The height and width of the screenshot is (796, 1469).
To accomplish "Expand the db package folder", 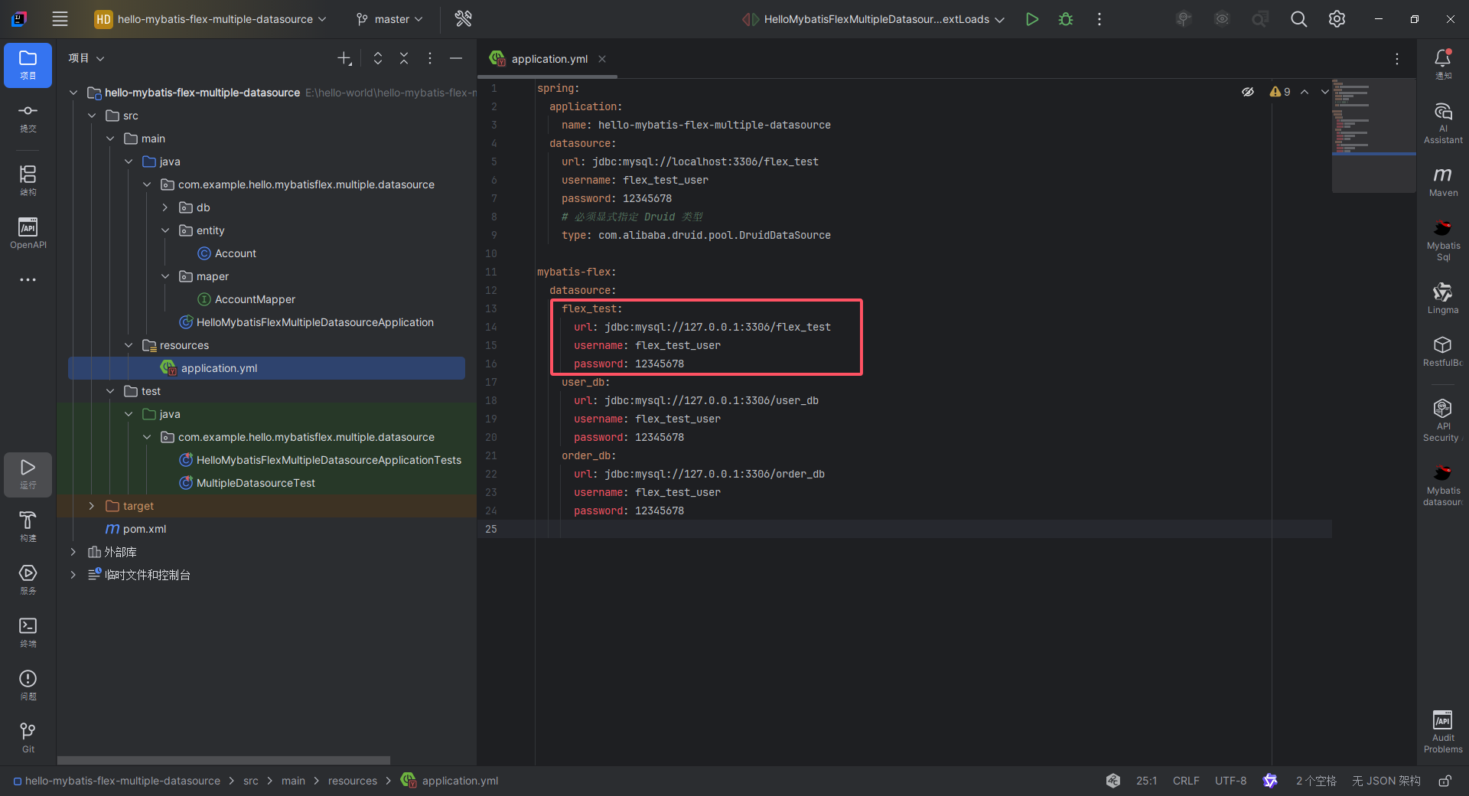I will click(x=164, y=207).
